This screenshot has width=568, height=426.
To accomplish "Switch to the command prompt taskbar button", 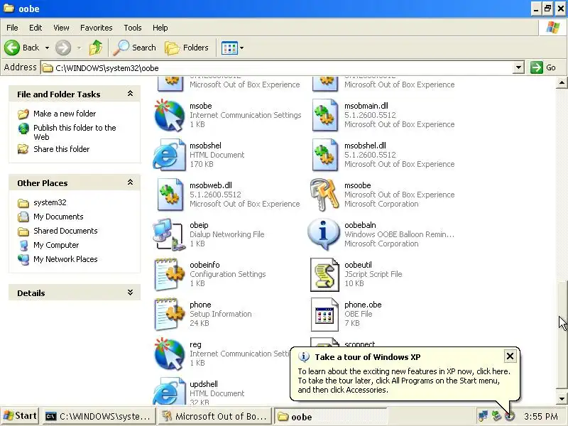I will [98, 417].
